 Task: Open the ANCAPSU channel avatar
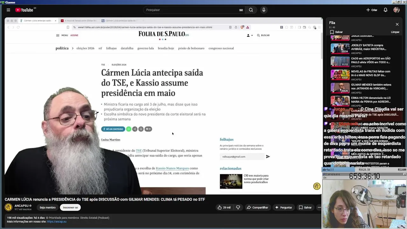pos(9,207)
